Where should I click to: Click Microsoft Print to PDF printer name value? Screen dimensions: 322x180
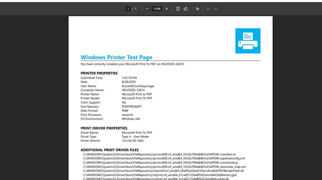tap(137, 94)
